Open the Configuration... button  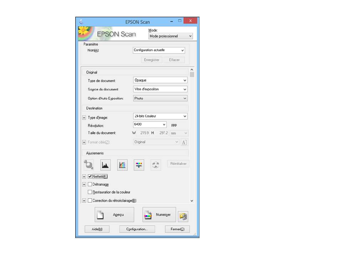[x=137, y=229]
